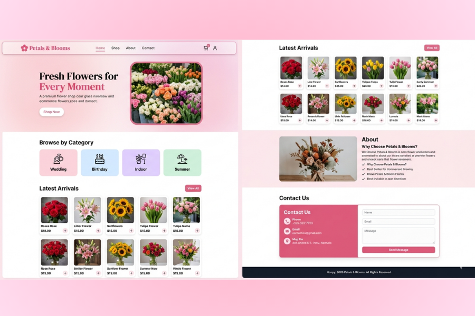Click the shopping cart icon
Viewport: 475px width, 316px height.
pos(206,48)
